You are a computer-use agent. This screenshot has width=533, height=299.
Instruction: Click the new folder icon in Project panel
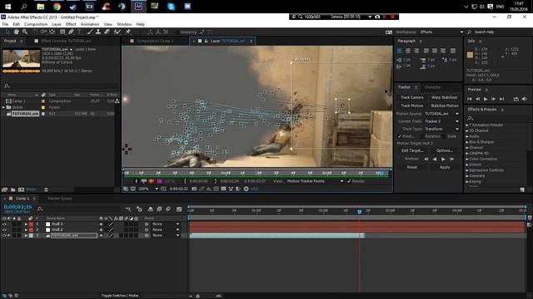click(13, 189)
